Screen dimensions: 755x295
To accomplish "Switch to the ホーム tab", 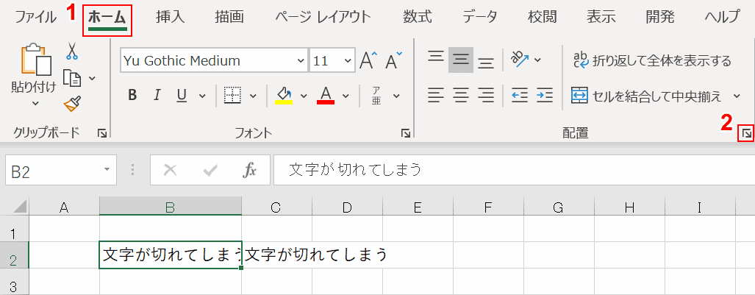I will pos(107,18).
